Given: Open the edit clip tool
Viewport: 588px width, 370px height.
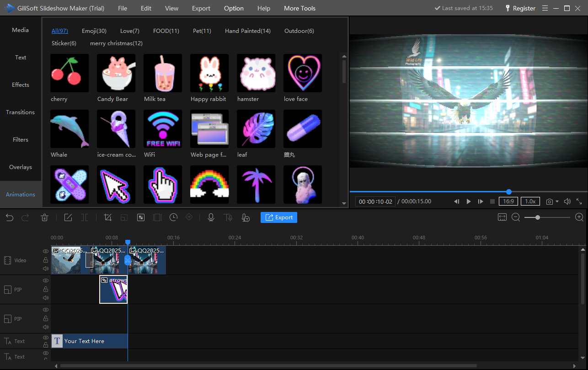Looking at the screenshot, I should click(x=68, y=217).
